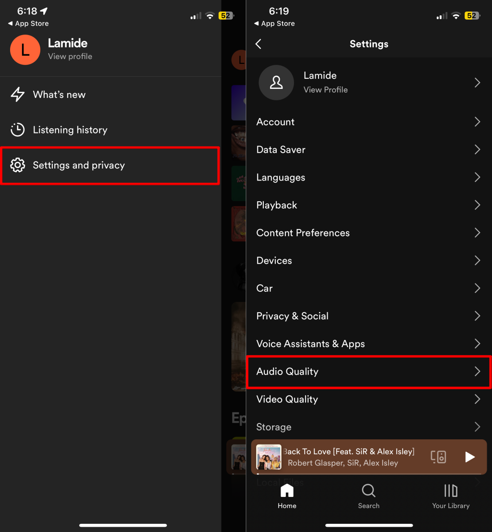Tap chevron on Video Quality row
This screenshot has width=492, height=532.
pos(478,399)
